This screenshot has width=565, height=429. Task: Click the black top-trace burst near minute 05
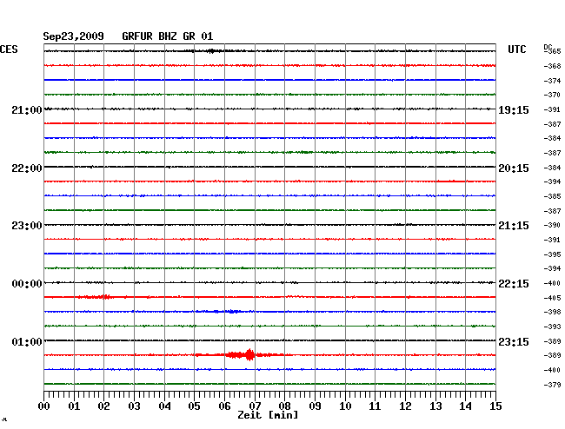pyautogui.click(x=211, y=51)
